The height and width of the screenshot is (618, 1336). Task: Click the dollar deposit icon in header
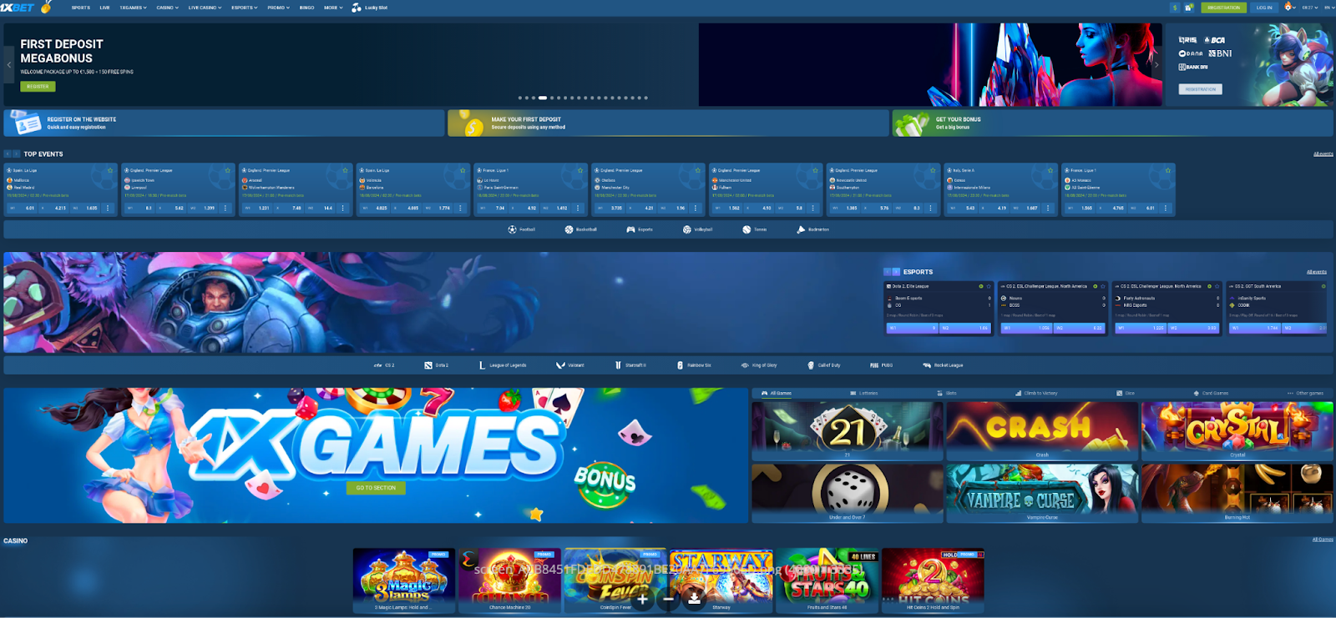pos(1175,8)
